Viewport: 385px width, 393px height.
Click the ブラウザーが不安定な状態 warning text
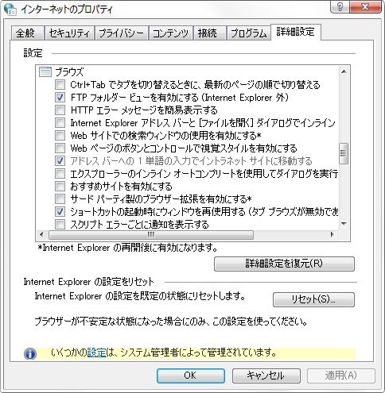pyautogui.click(x=171, y=322)
